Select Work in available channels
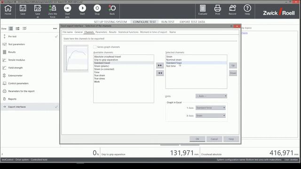Screen dimensions: 301x169 tap(124, 82)
